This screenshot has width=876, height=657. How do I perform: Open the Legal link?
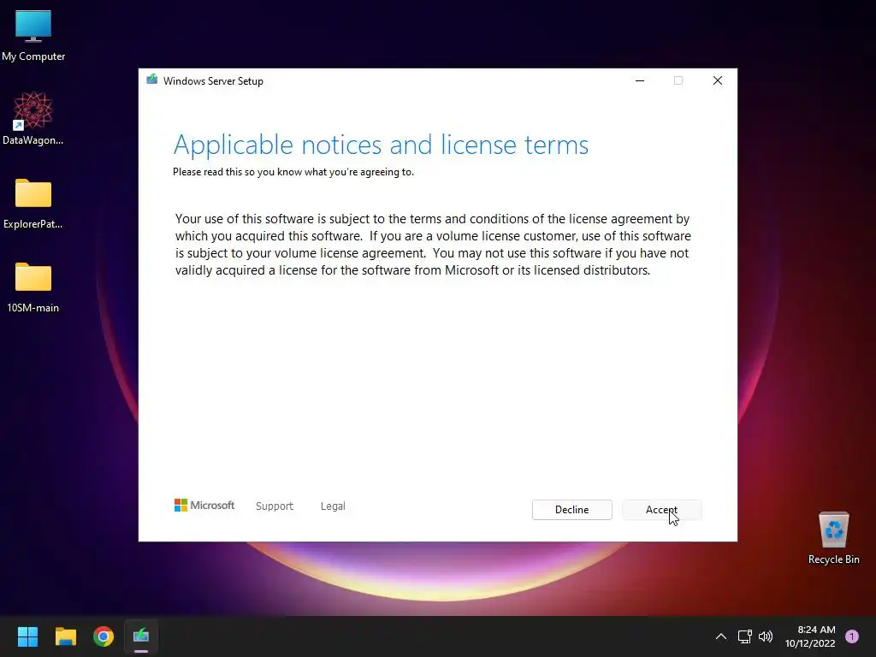(333, 506)
